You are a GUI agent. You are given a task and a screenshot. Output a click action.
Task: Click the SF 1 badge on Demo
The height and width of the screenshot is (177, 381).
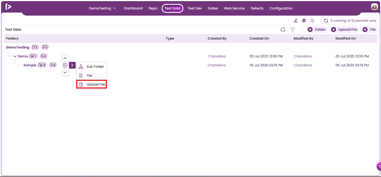(34, 56)
